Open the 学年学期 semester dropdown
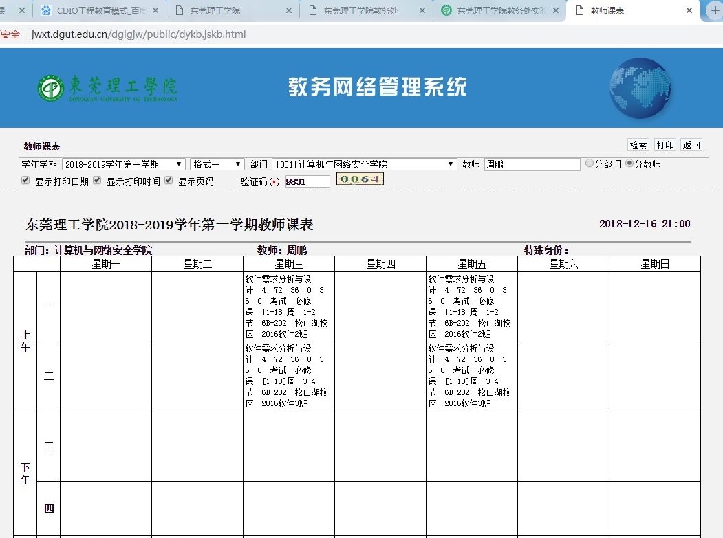Viewport: 723px width, 538px height. 124,164
